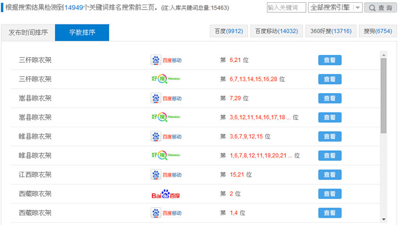Click 查看 button for first 三杆晾衣架 row
Image resolution: width=398 pixels, height=225 pixels.
click(330, 60)
